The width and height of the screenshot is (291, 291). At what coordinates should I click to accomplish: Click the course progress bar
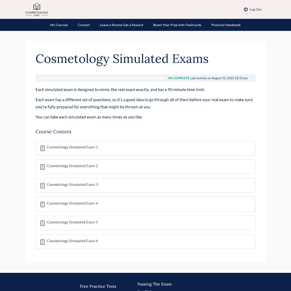point(101,78)
